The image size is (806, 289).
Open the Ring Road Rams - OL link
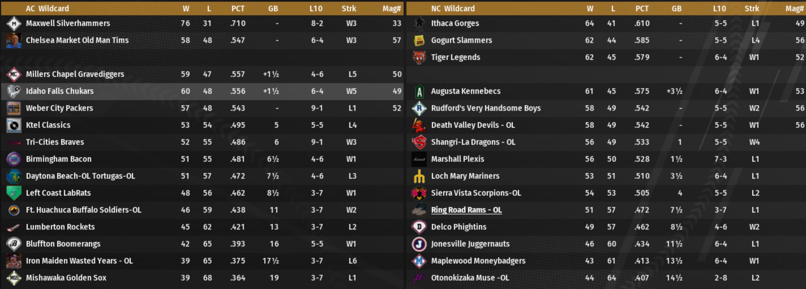tap(466, 210)
